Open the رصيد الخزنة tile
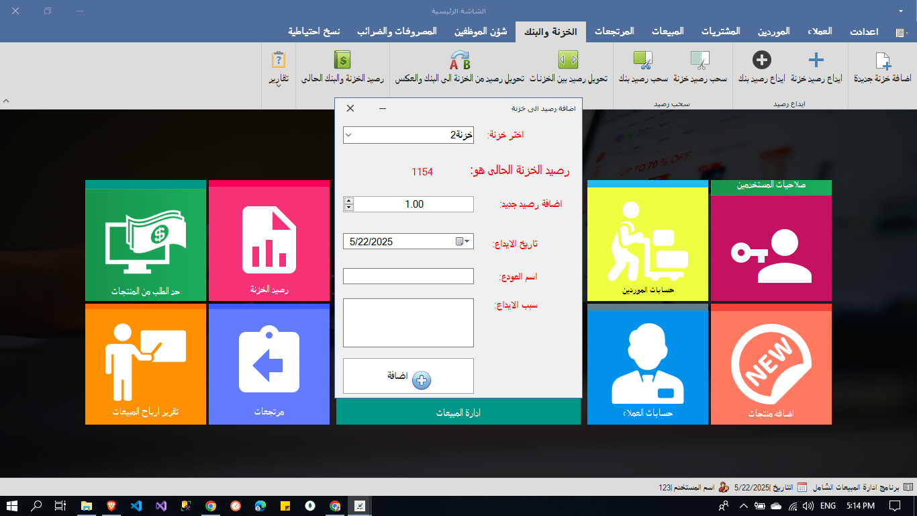 (x=269, y=242)
